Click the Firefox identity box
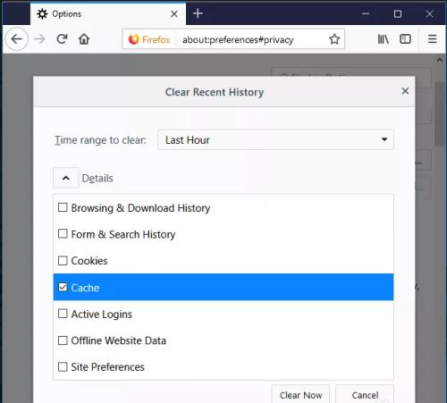The image size is (447, 403). pyautogui.click(x=149, y=39)
